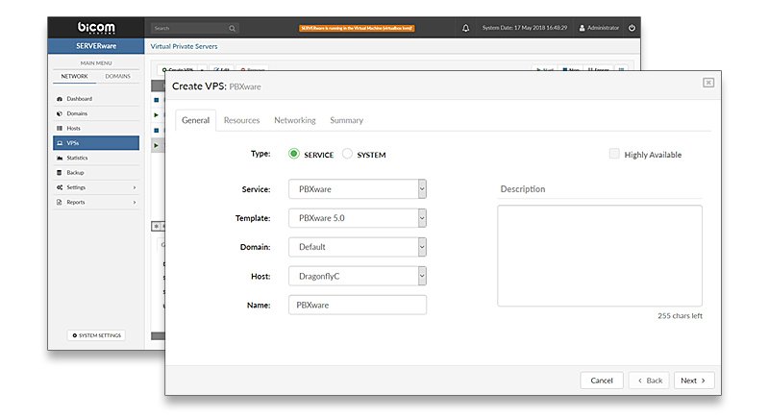769x418 pixels.
Task: Click the Domains globe icon
Action: (60, 113)
